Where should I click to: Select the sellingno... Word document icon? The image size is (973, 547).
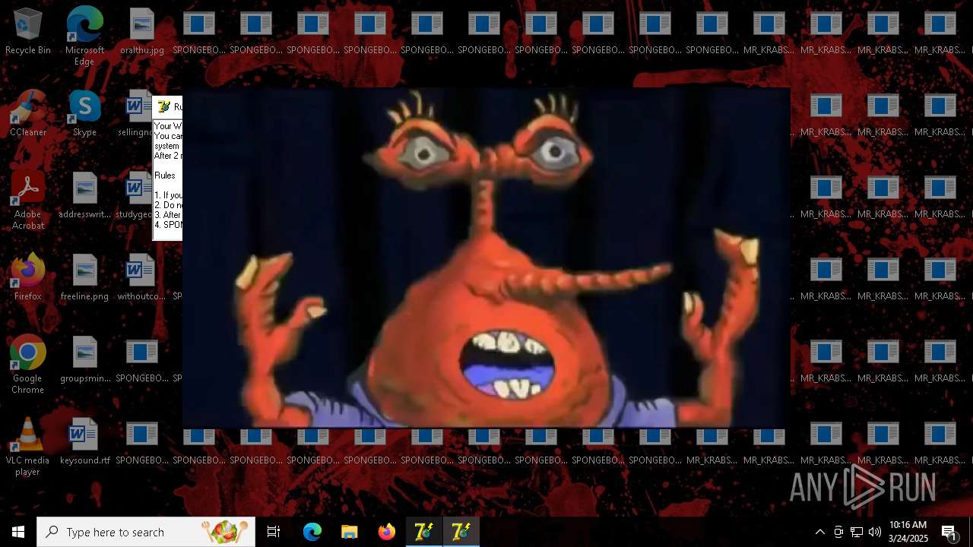[x=136, y=113]
